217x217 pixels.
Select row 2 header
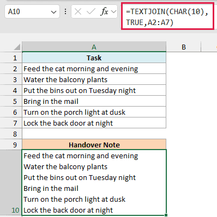click(x=11, y=69)
